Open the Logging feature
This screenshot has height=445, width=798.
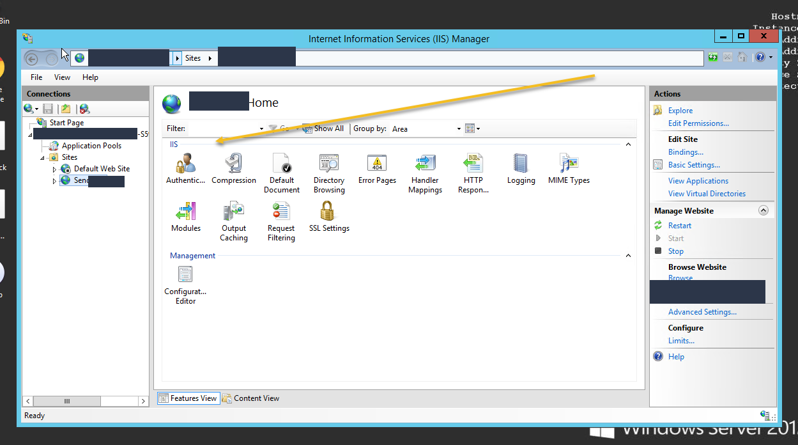(x=521, y=164)
